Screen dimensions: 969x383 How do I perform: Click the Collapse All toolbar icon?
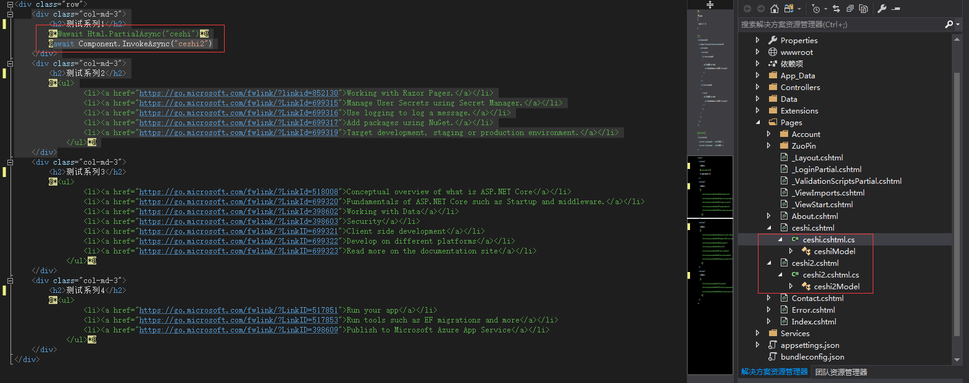coord(850,9)
